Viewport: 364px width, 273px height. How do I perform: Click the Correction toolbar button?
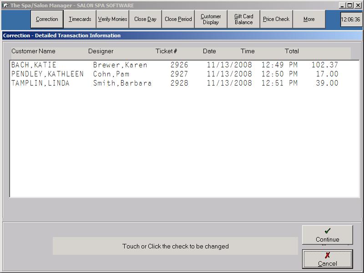[x=47, y=19]
